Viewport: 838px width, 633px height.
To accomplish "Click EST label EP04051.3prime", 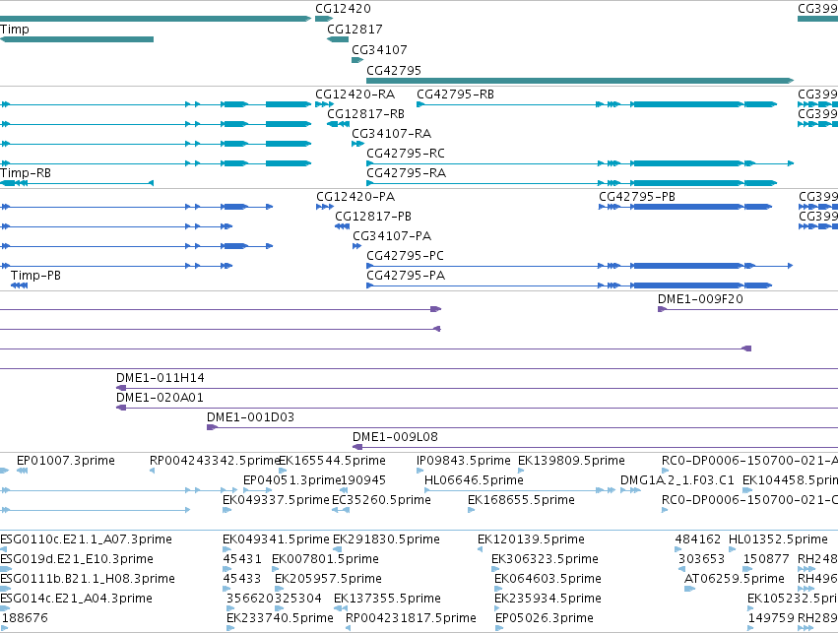I will point(291,480).
